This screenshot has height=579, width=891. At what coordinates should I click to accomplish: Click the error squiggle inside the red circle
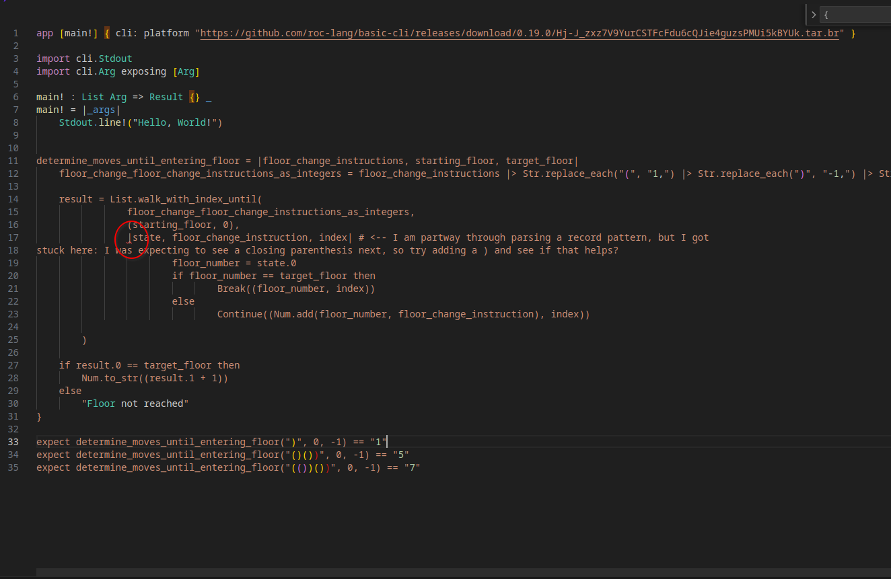tap(129, 241)
